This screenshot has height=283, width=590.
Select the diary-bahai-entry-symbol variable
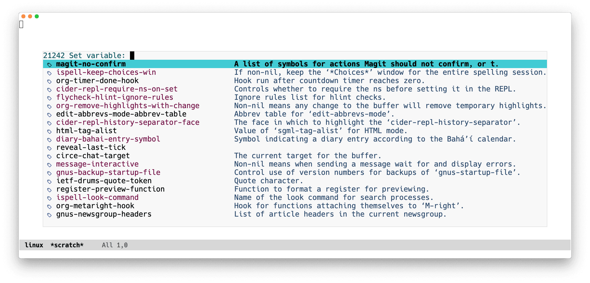pyautogui.click(x=108, y=139)
